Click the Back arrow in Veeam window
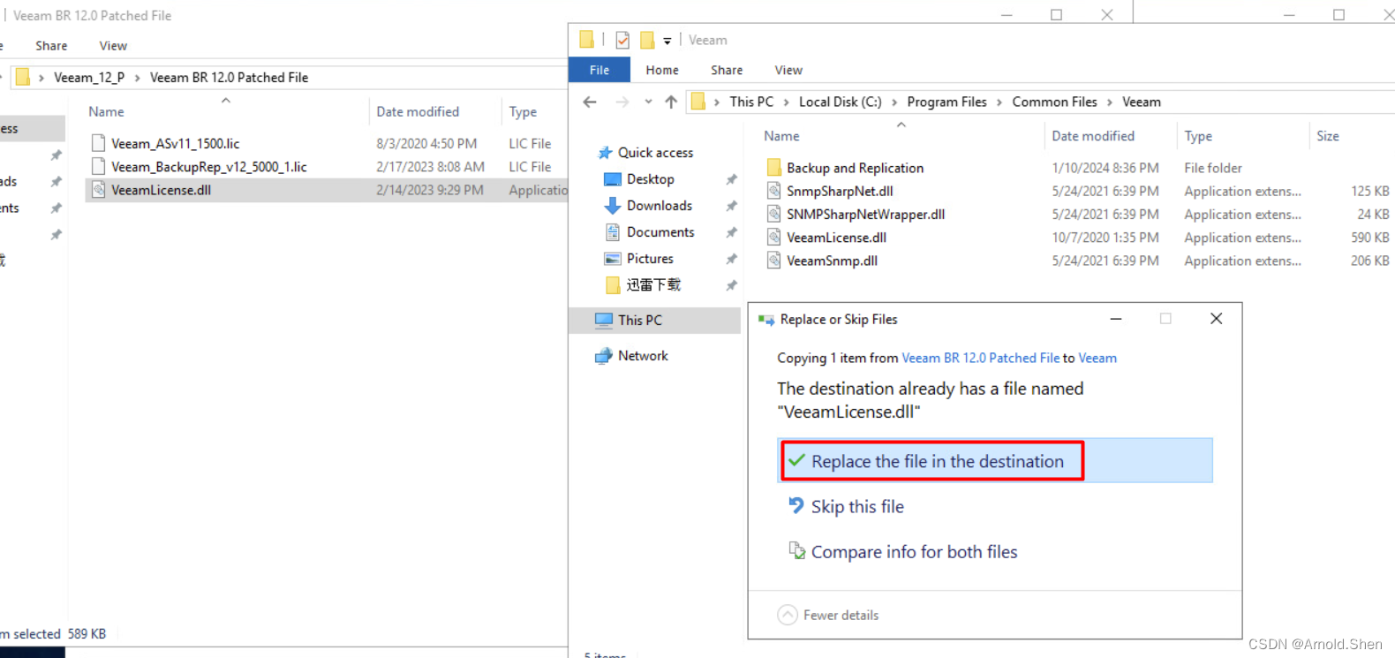Screen dimensions: 1395x658 (x=590, y=102)
